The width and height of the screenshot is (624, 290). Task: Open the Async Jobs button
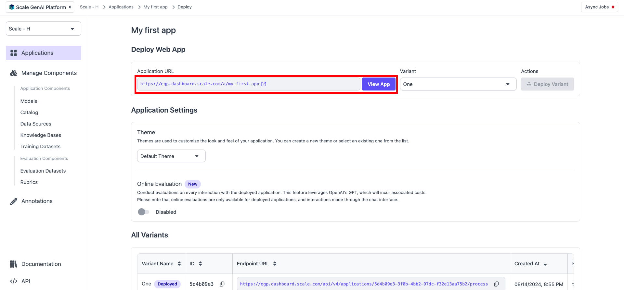click(x=600, y=7)
